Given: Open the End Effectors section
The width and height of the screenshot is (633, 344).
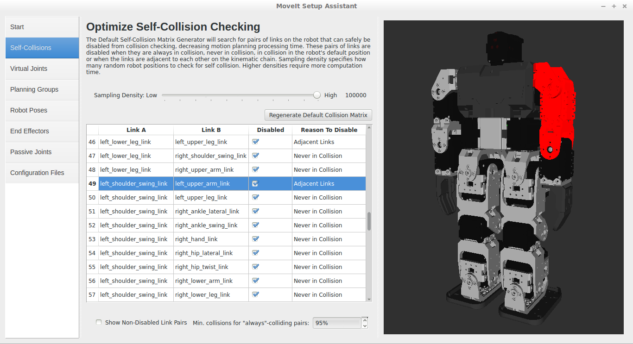Looking at the screenshot, I should pos(42,131).
